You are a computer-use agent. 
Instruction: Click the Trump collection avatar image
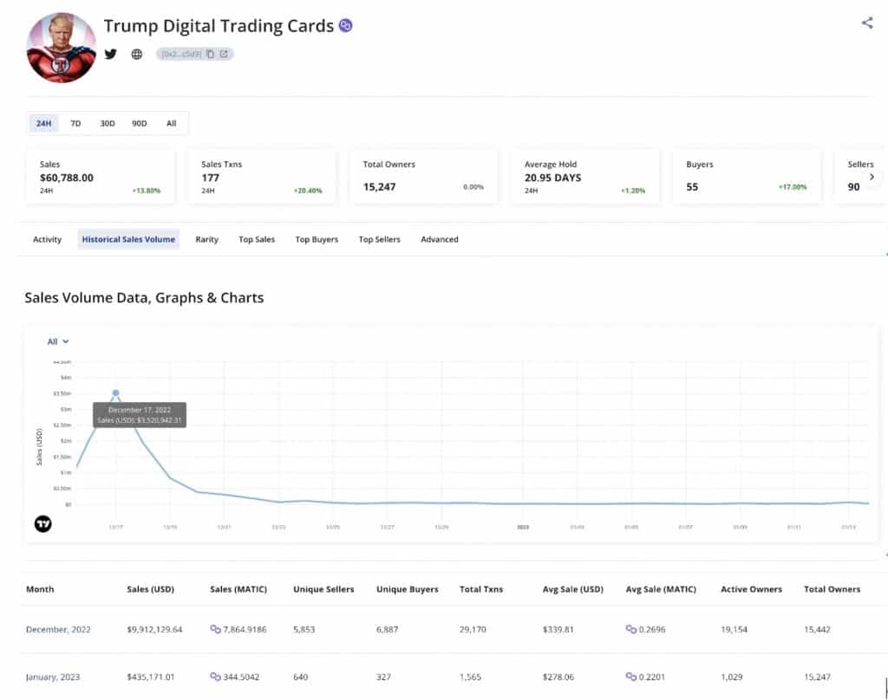point(62,48)
